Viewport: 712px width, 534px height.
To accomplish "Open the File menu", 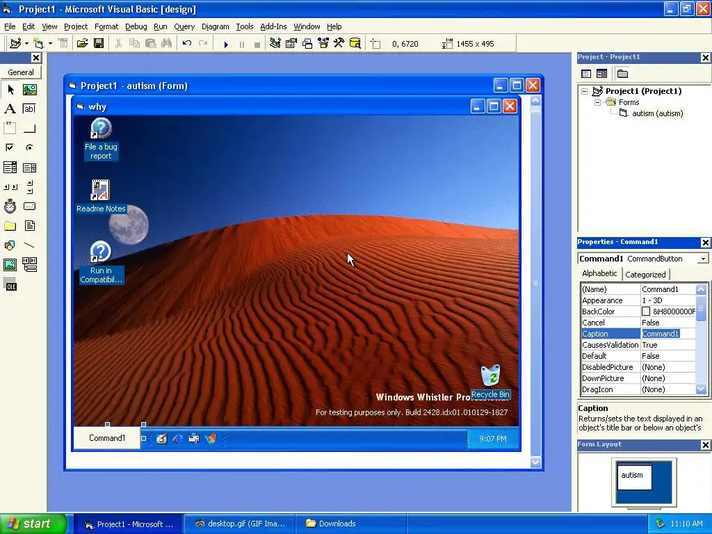I will pyautogui.click(x=10, y=26).
